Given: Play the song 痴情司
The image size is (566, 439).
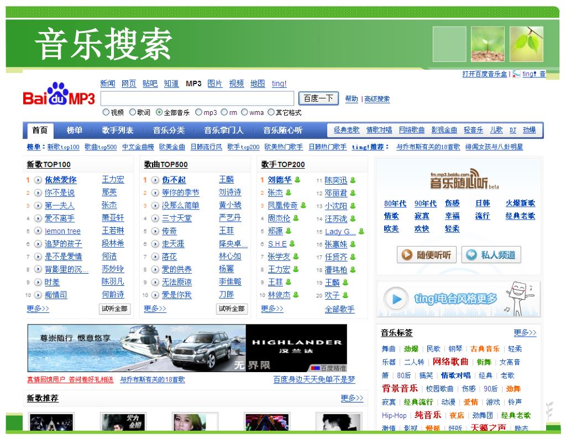Looking at the screenshot, I should [38, 295].
